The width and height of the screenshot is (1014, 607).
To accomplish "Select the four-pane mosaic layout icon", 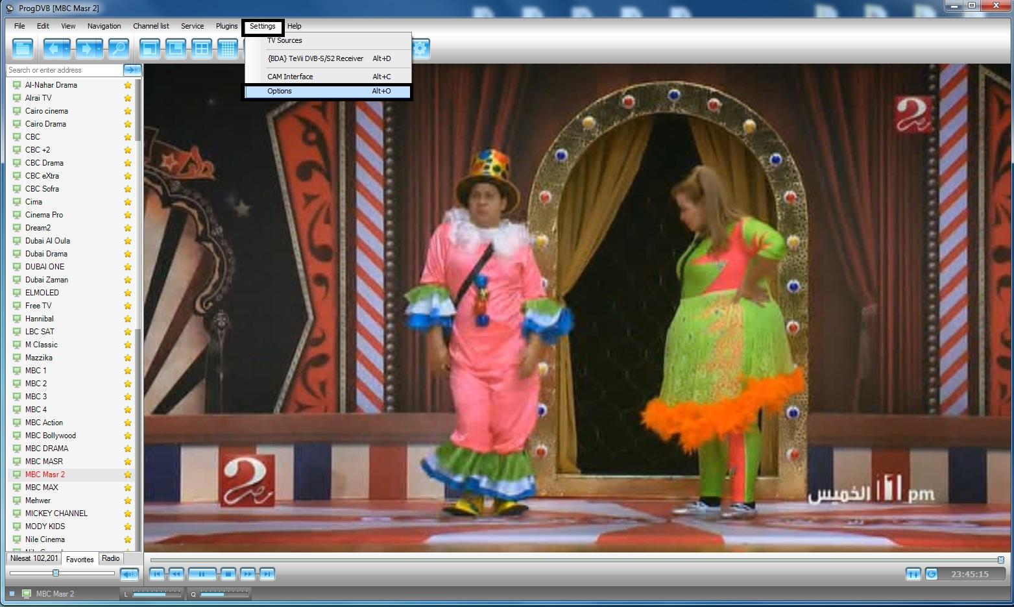I will (202, 49).
